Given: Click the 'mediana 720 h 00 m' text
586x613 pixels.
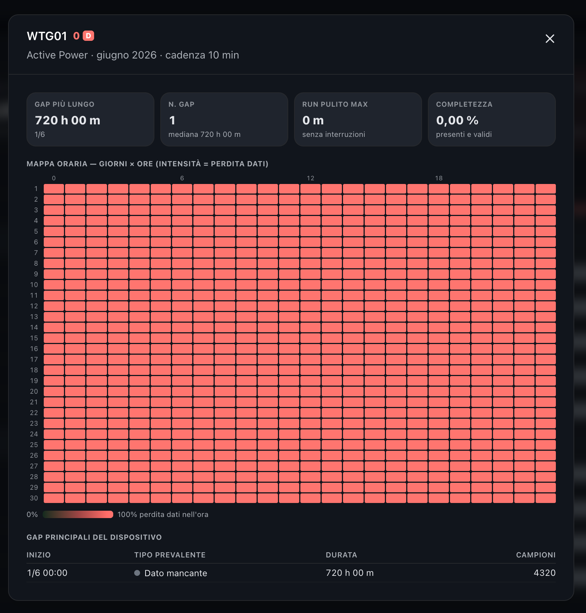Looking at the screenshot, I should (x=204, y=134).
